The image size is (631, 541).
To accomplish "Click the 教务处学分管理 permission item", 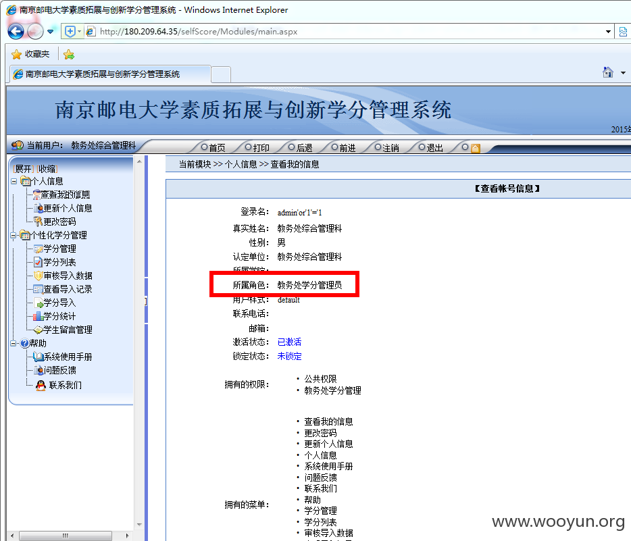I will (332, 390).
